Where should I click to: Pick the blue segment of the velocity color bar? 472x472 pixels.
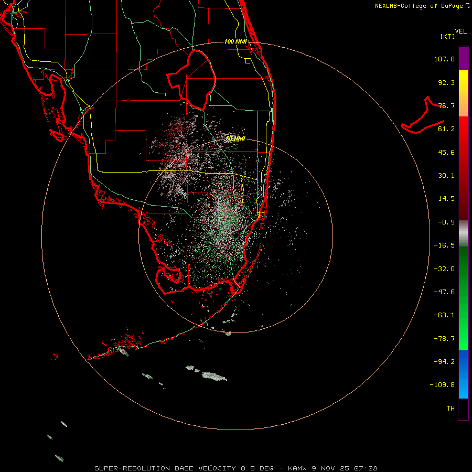463,374
